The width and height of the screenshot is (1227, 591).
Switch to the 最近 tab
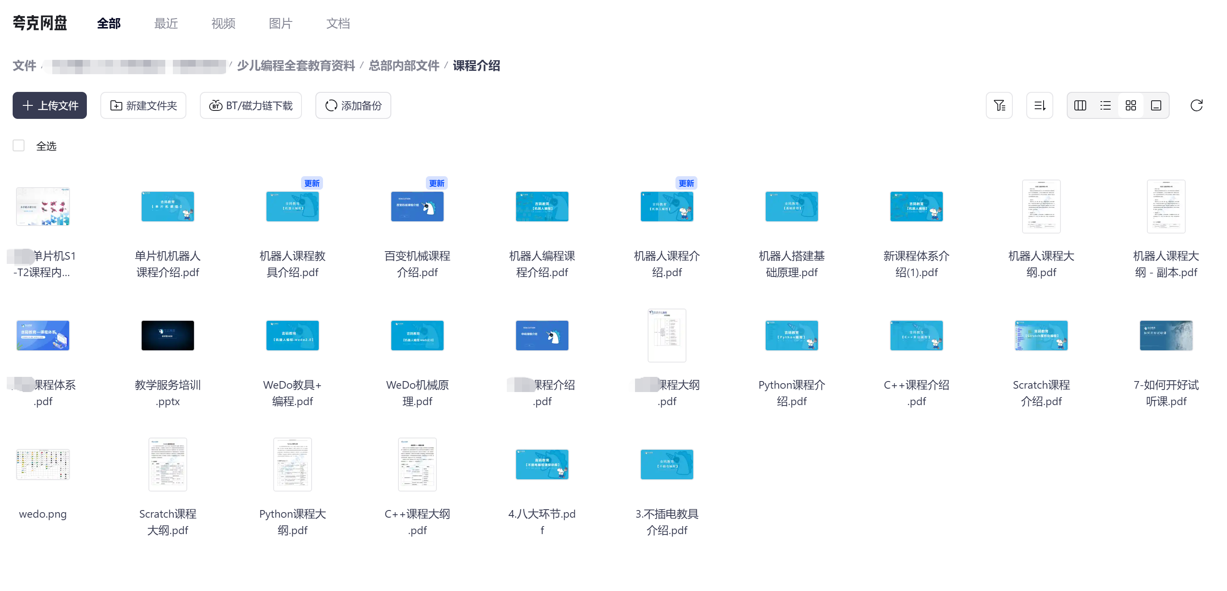tap(166, 23)
